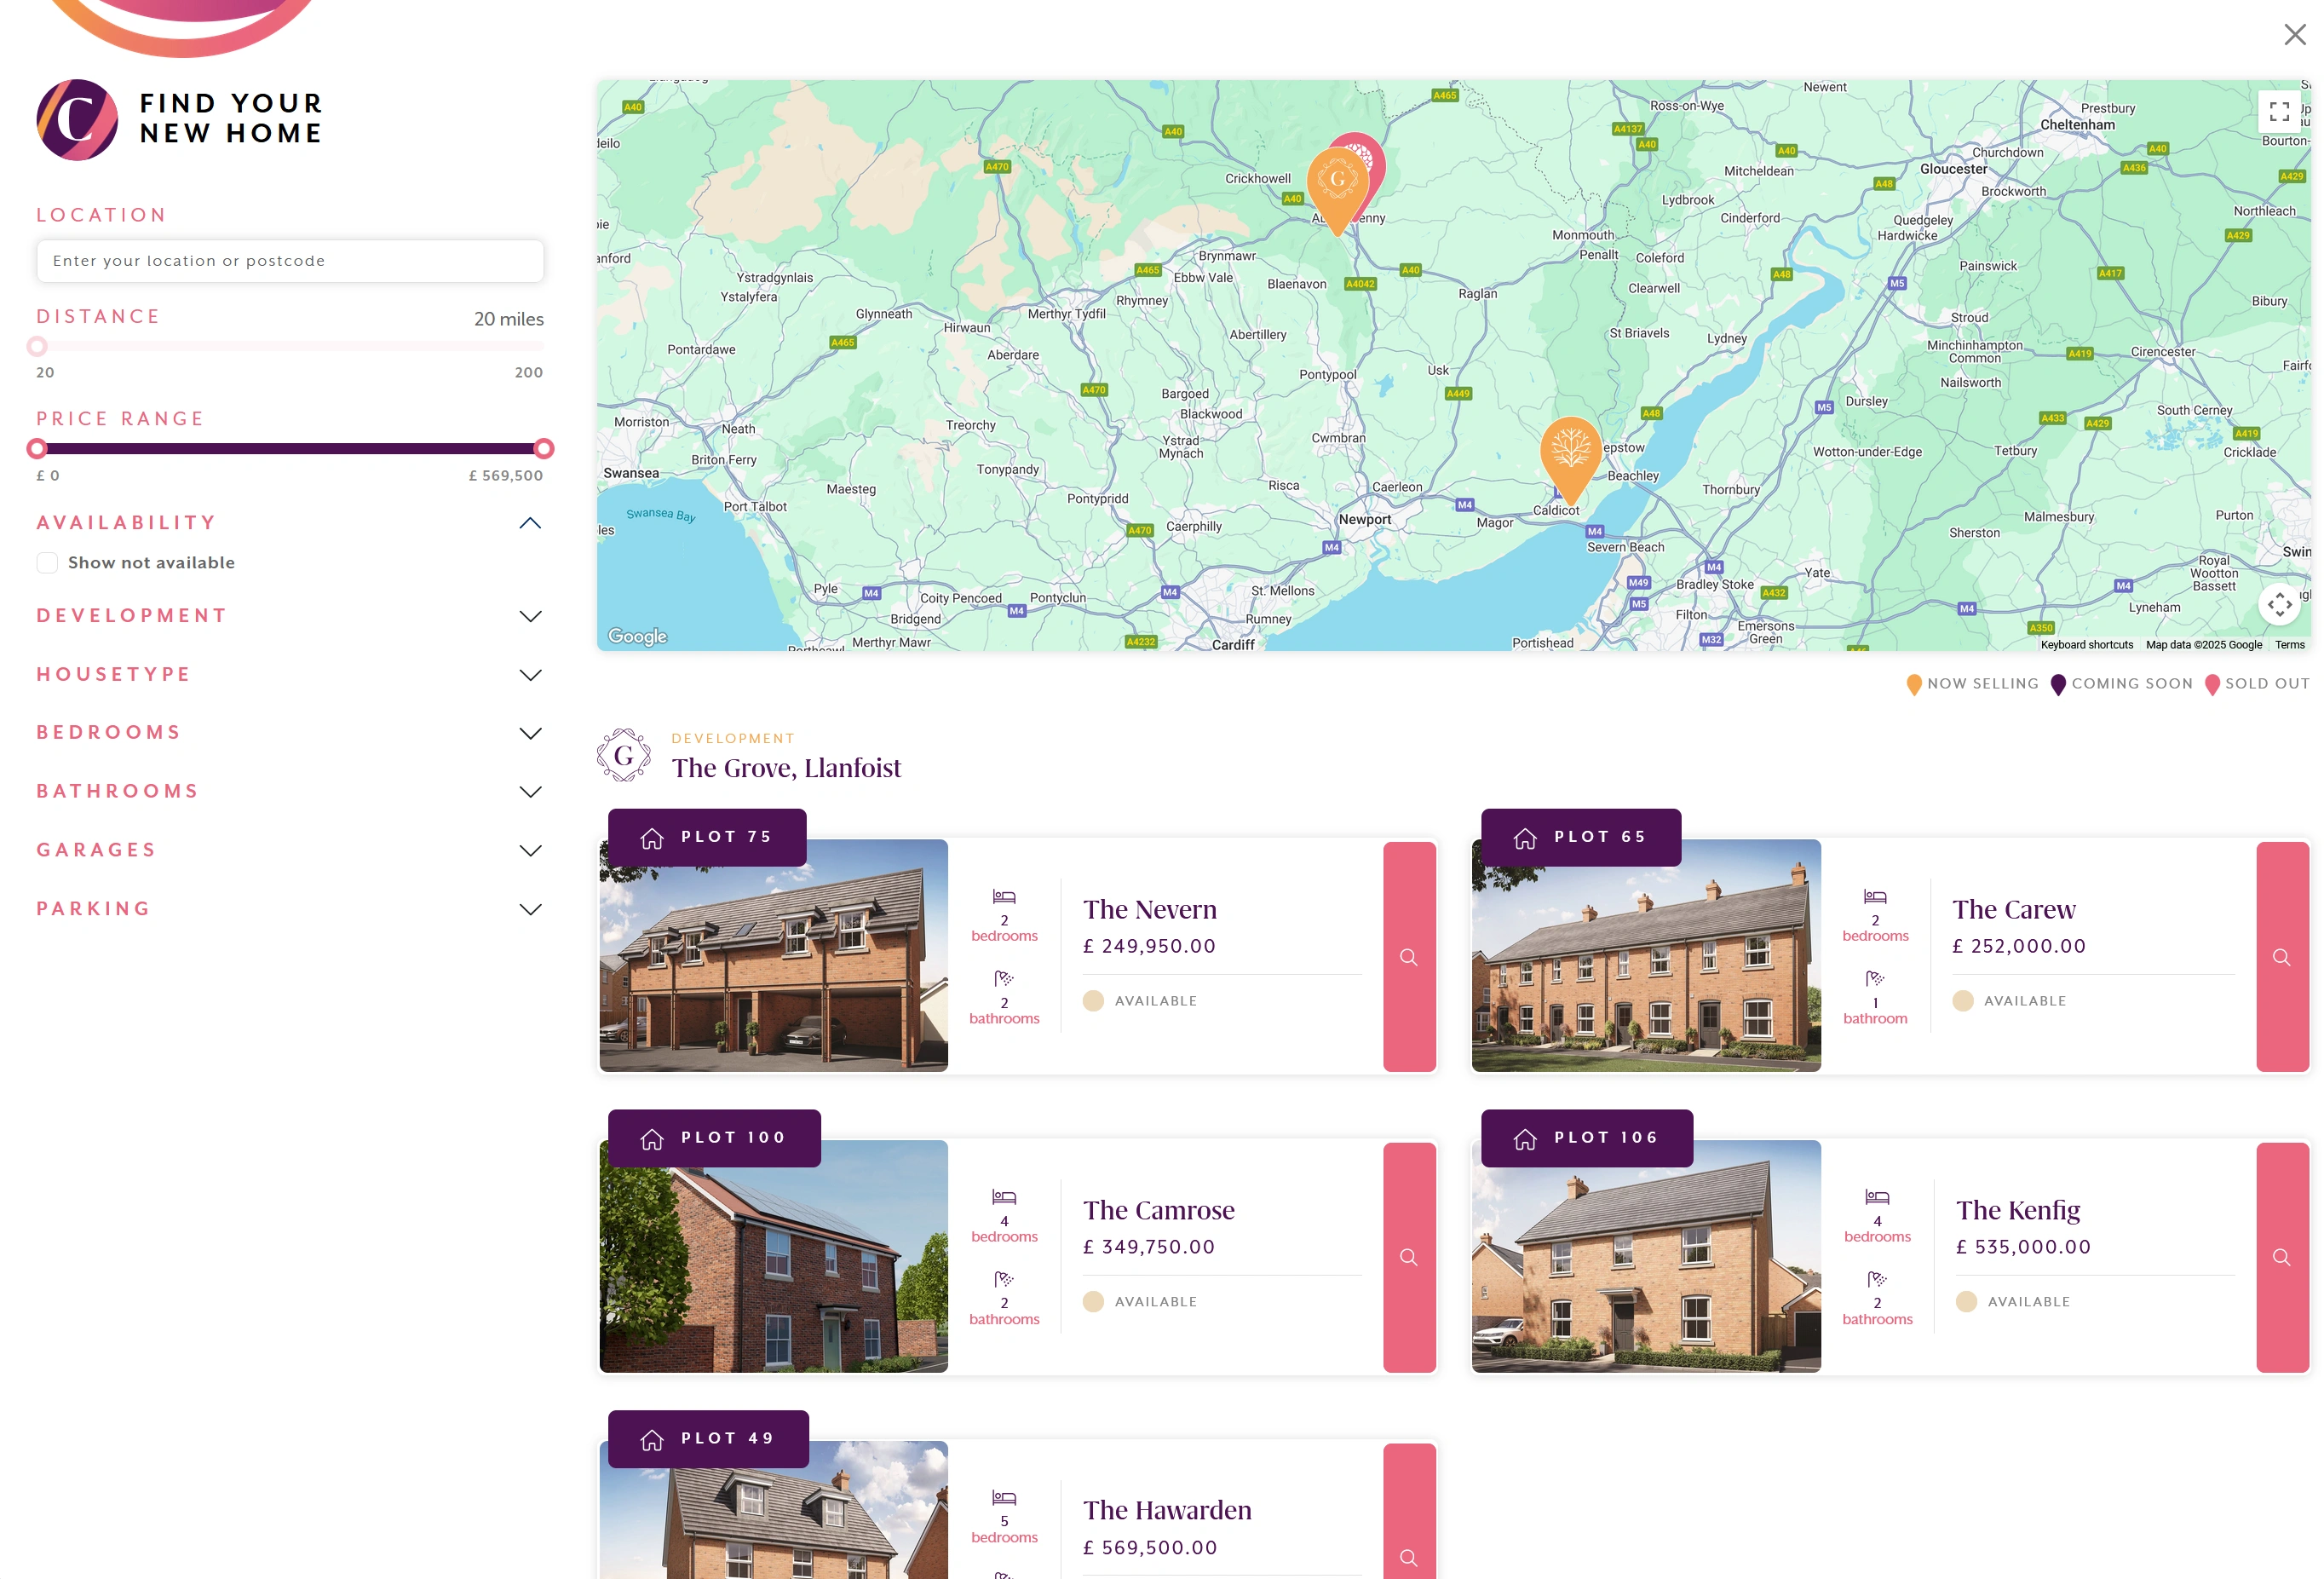
Task: Click the pan control icon on the map
Action: (2280, 604)
